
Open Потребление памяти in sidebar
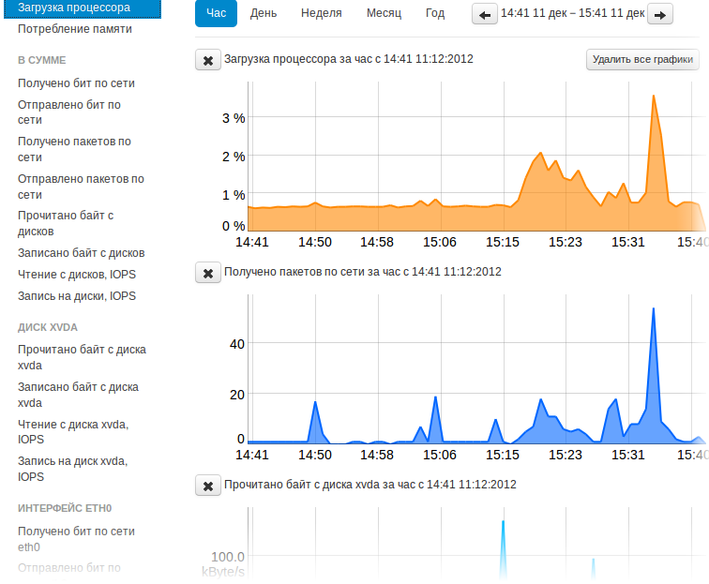click(x=75, y=29)
